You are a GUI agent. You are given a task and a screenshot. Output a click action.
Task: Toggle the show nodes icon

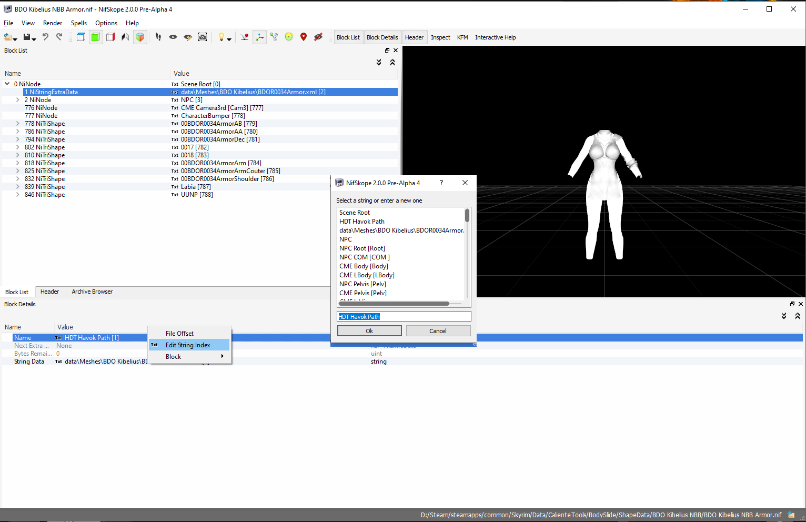point(274,37)
